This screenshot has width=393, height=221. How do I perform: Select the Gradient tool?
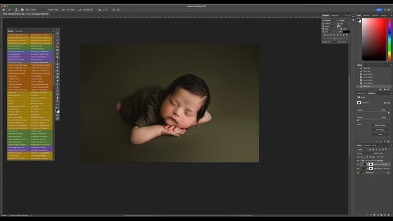(58, 74)
